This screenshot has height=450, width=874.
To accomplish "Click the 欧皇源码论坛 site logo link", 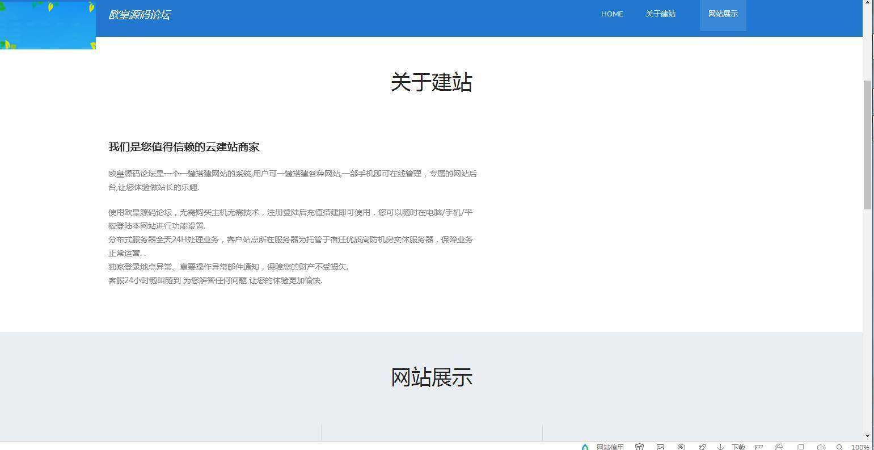I will coord(140,14).
